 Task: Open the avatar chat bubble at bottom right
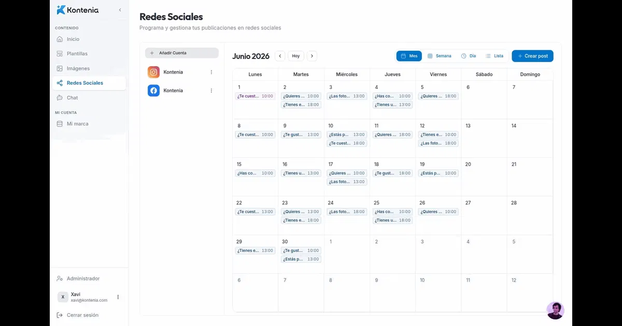[555, 310]
